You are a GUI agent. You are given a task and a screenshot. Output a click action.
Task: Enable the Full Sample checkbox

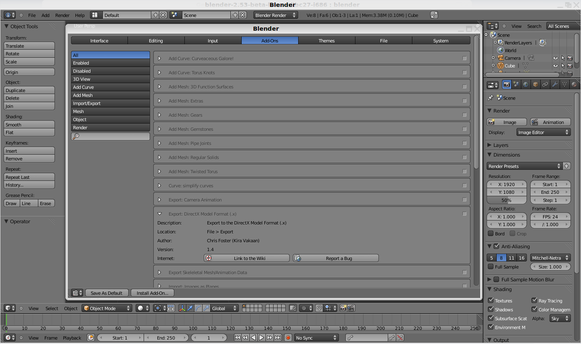tap(491, 267)
